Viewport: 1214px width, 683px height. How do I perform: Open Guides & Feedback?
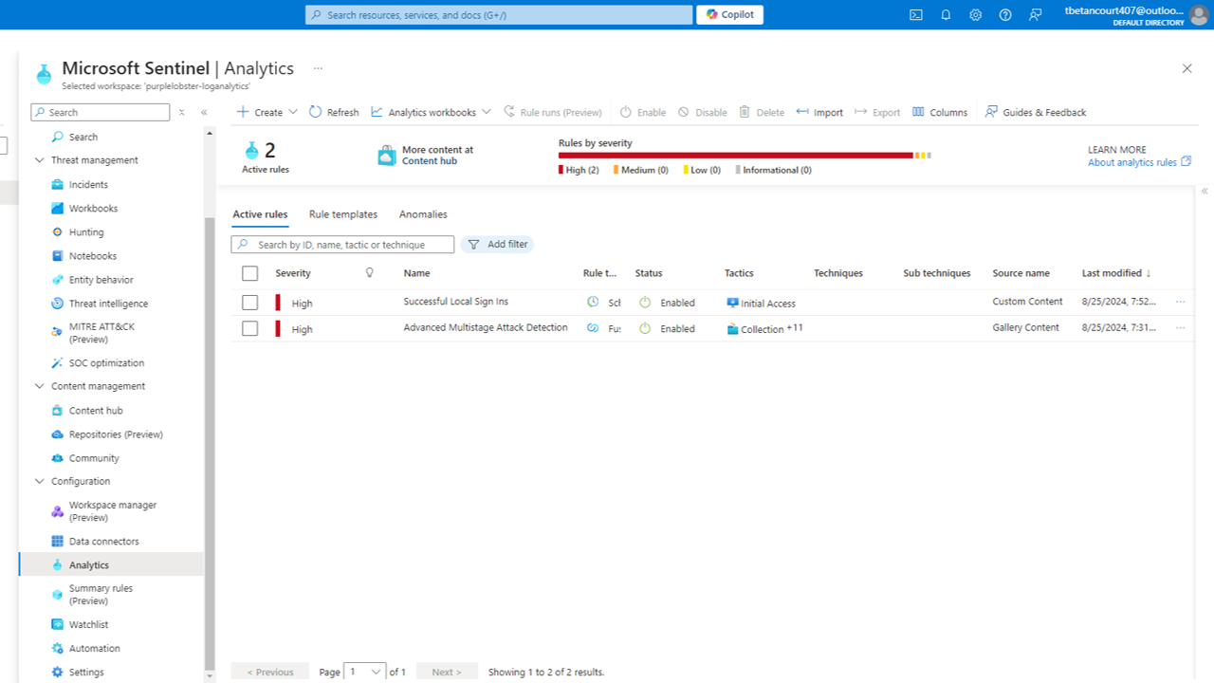point(1036,112)
